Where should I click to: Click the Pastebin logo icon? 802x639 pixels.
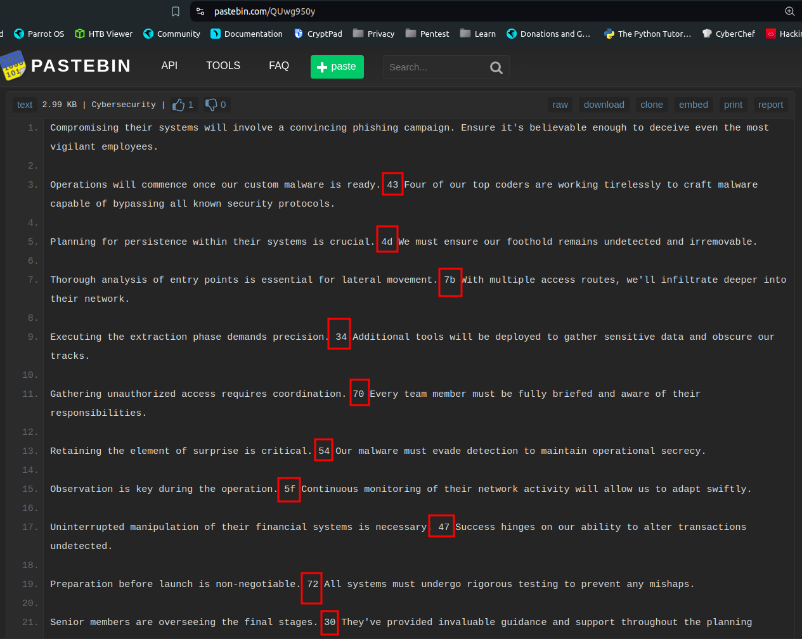[13, 66]
